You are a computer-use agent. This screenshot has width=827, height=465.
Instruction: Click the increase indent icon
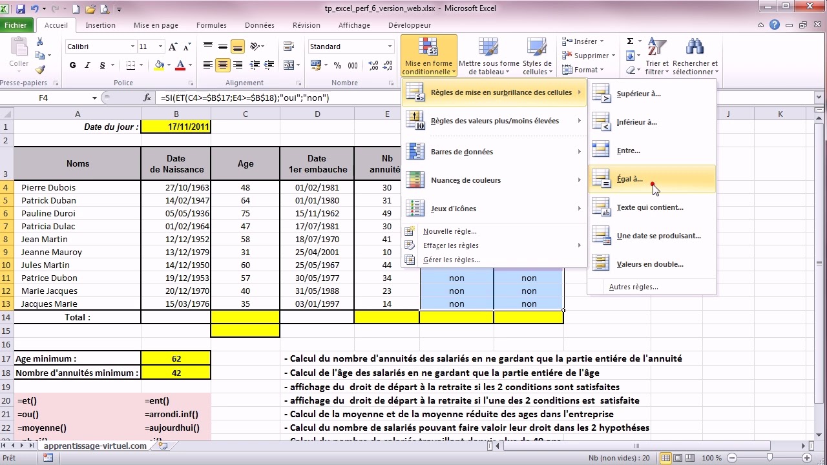(269, 65)
